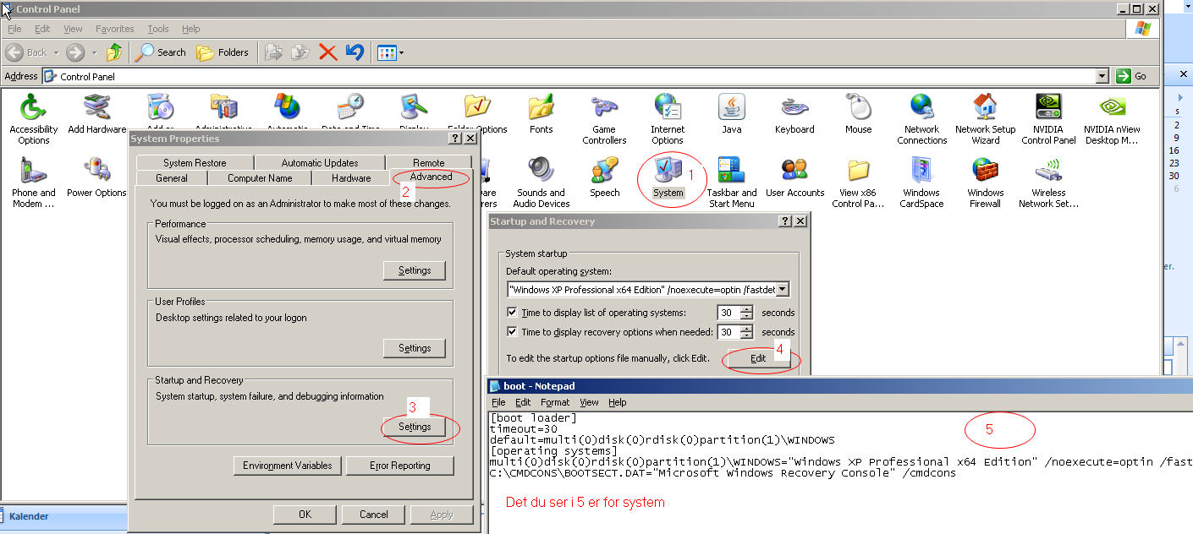Open the Accessibility Options applet
The height and width of the screenshot is (534, 1193).
34,119
